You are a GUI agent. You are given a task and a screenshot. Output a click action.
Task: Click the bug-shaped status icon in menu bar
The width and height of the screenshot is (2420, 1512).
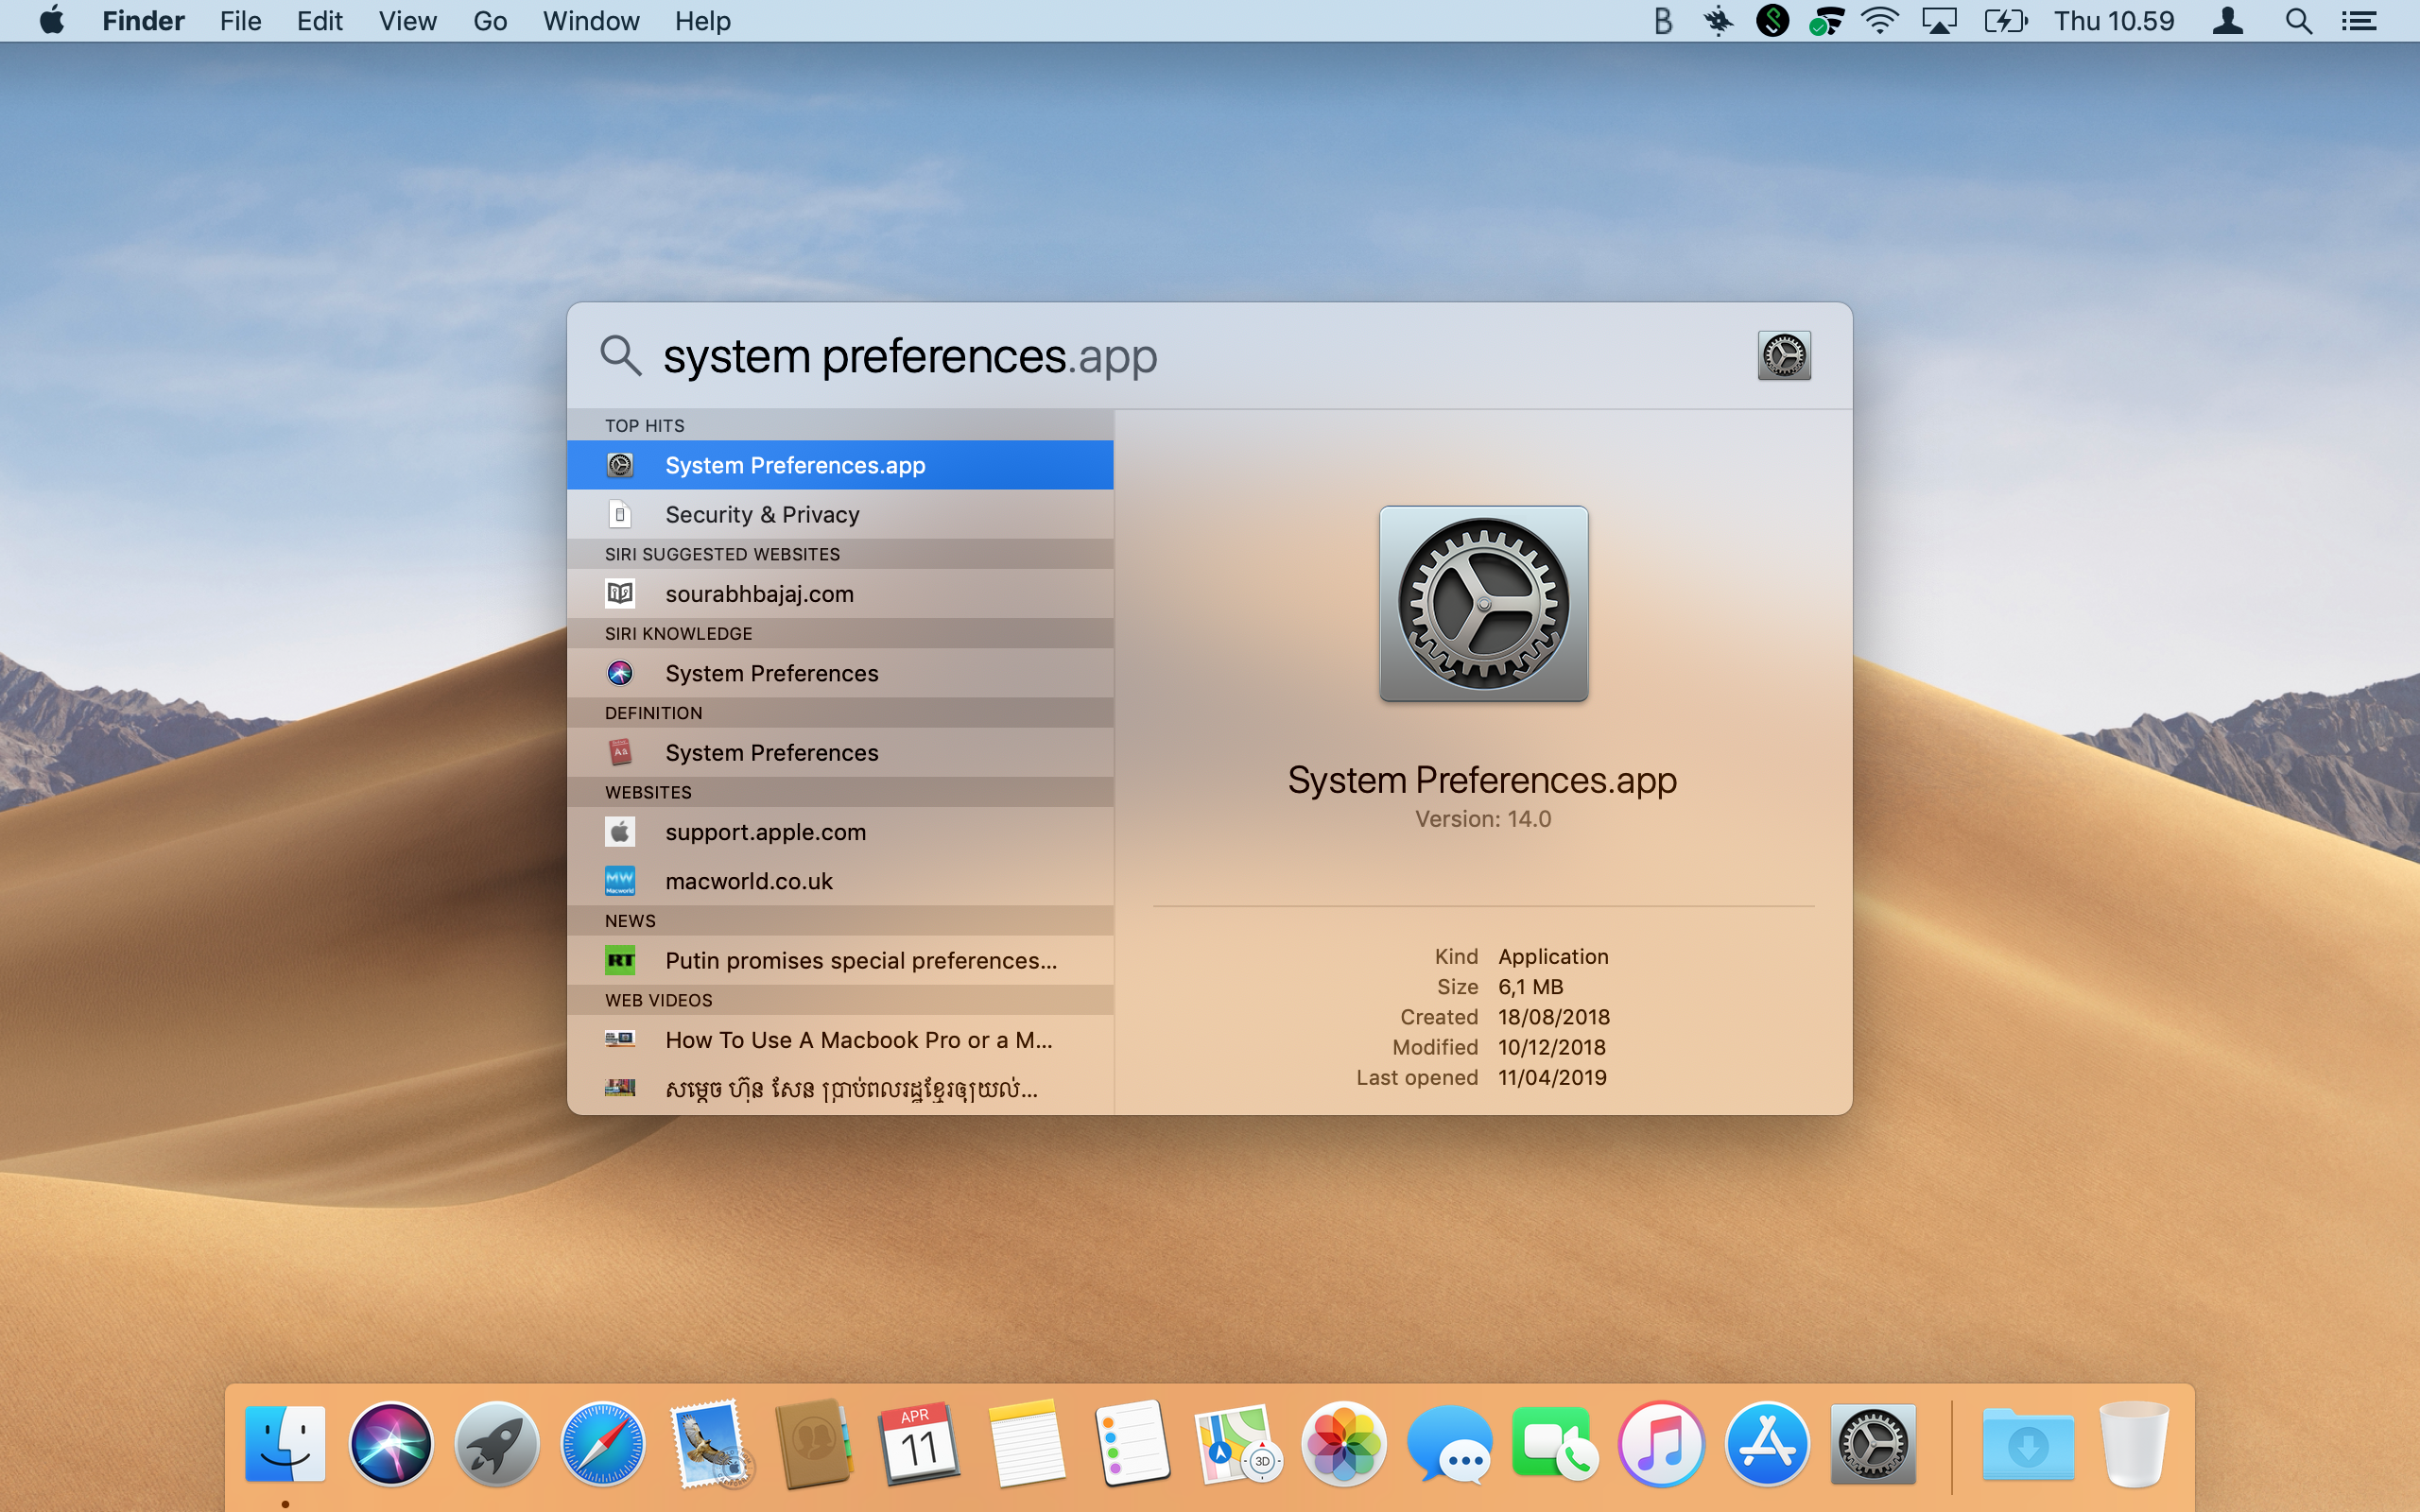coord(1718,21)
